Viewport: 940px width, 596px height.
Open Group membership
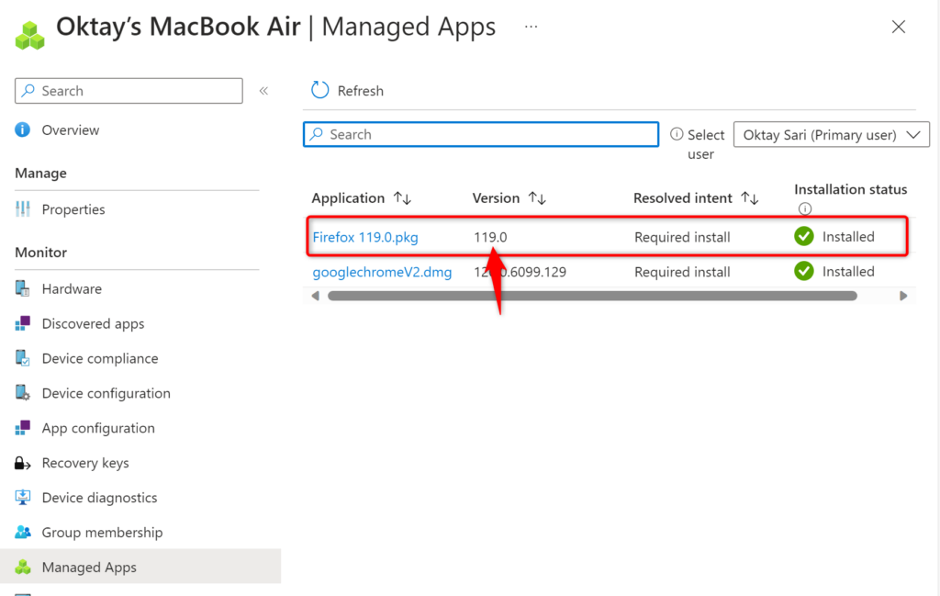102,533
